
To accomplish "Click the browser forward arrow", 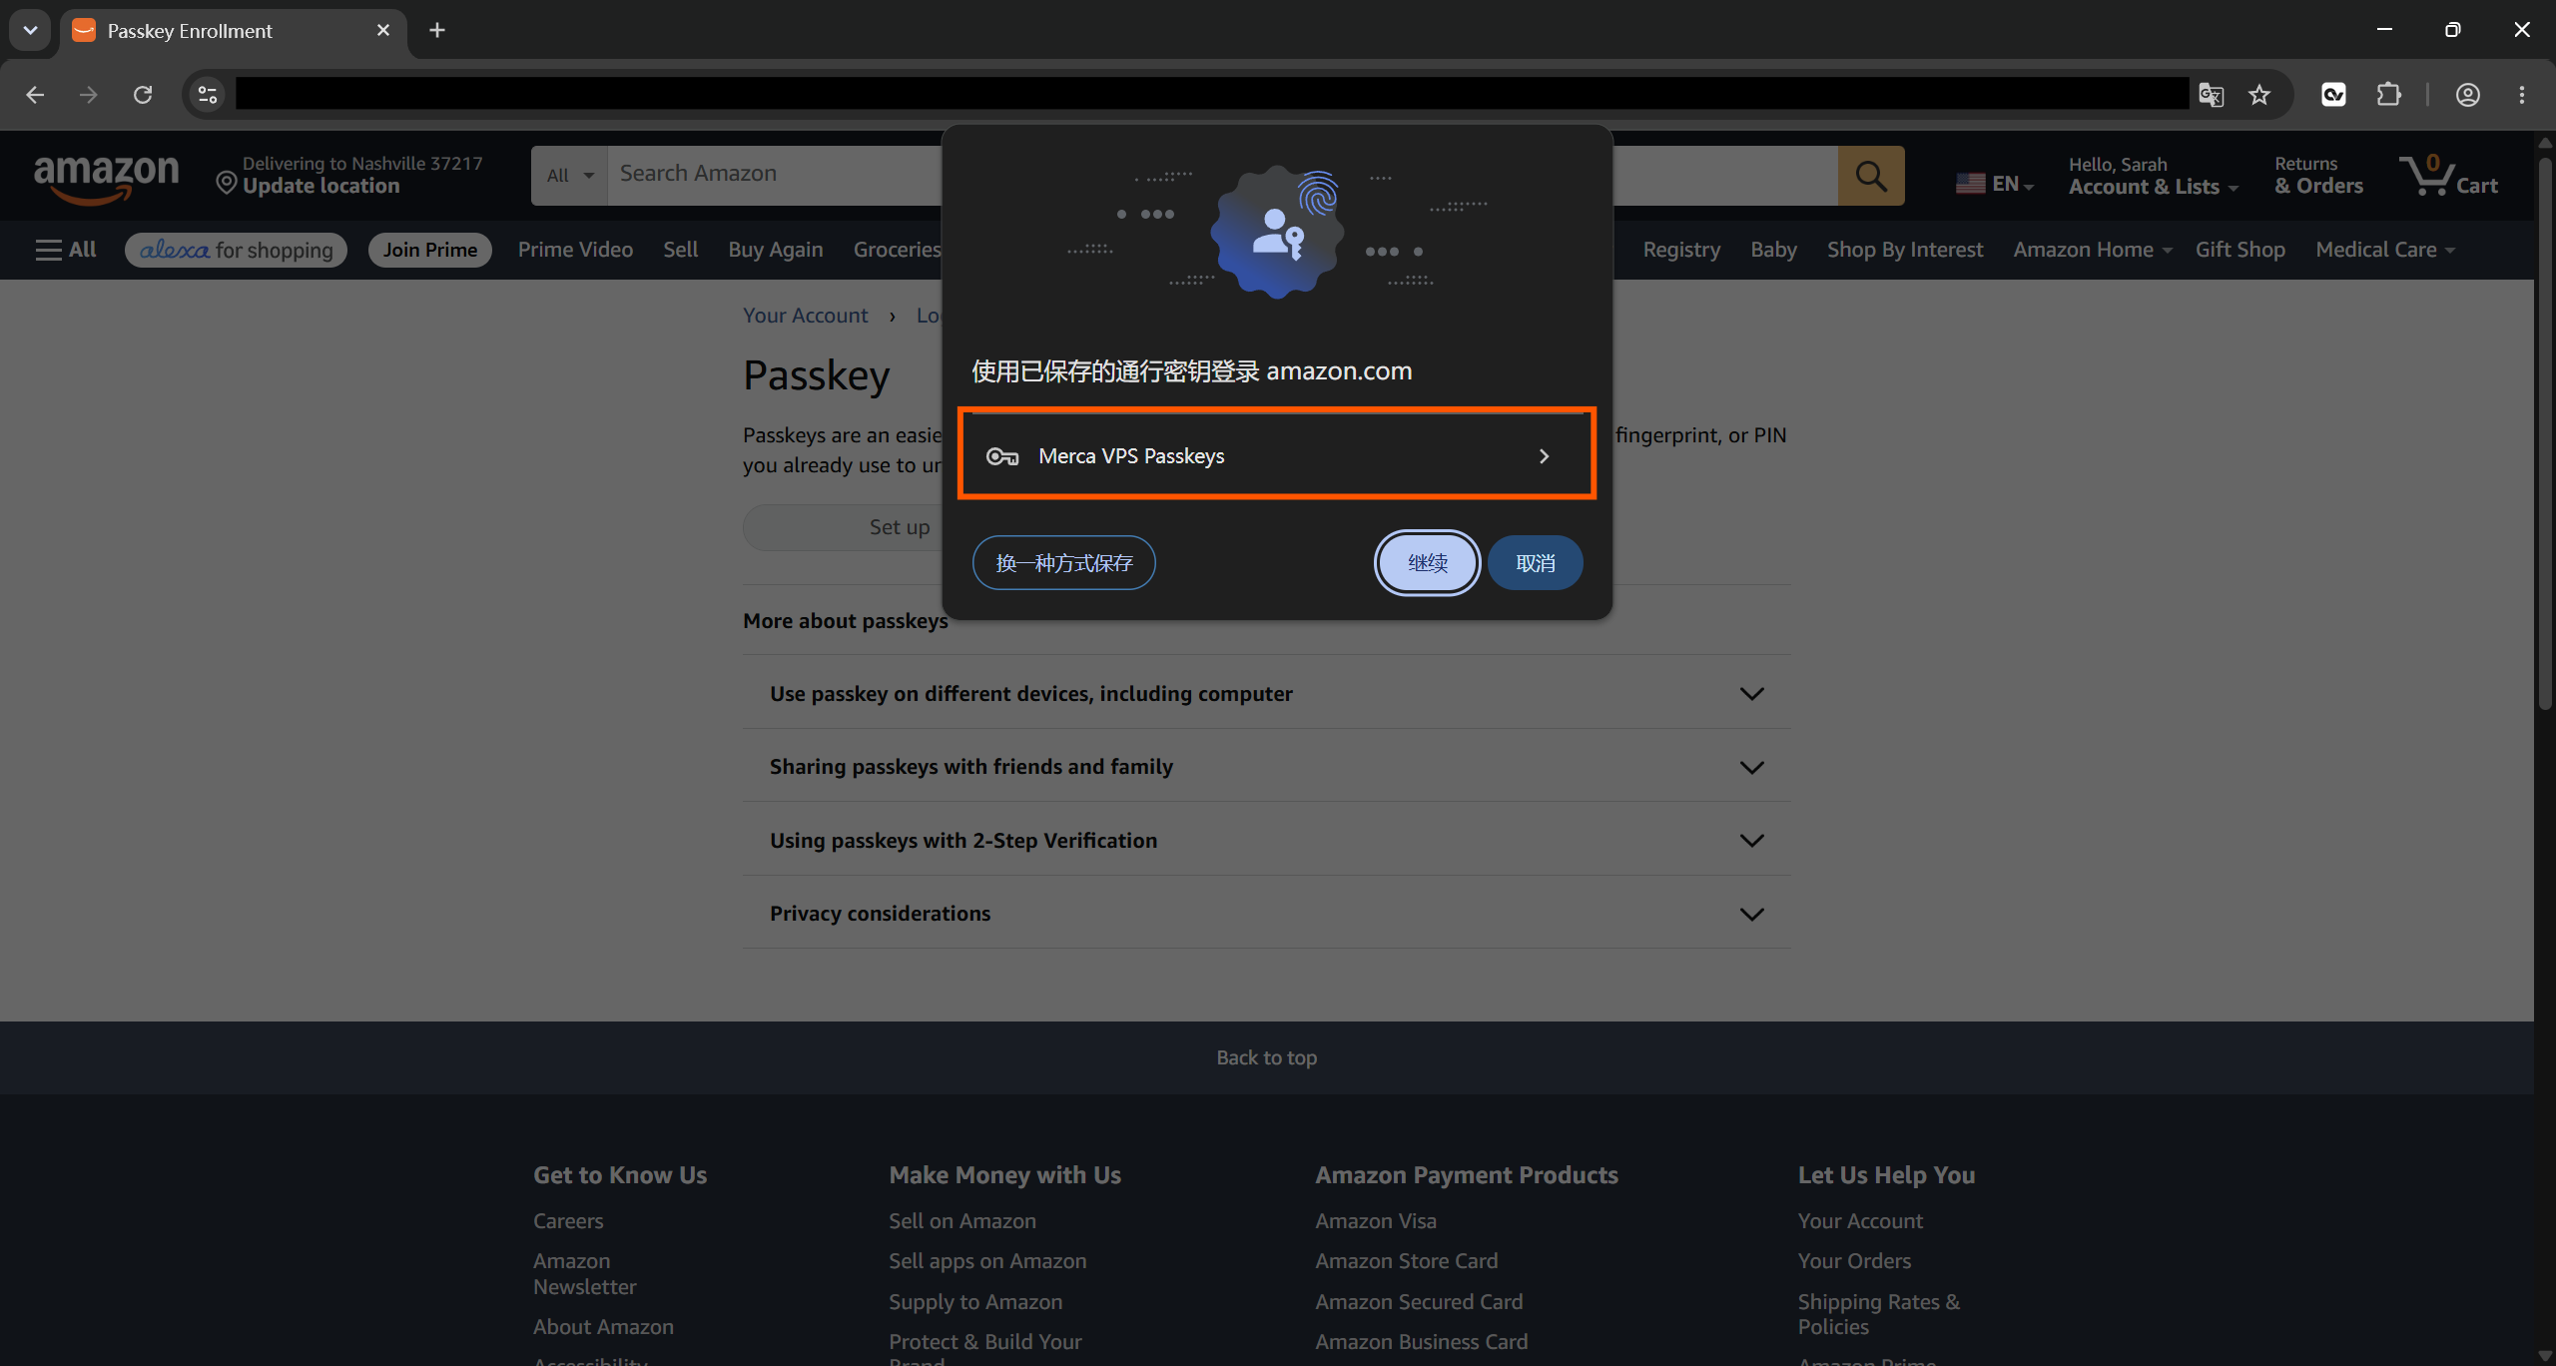I will [x=89, y=95].
